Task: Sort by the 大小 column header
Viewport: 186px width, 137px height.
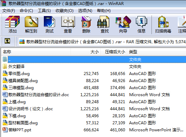Action: click(x=86, y=52)
